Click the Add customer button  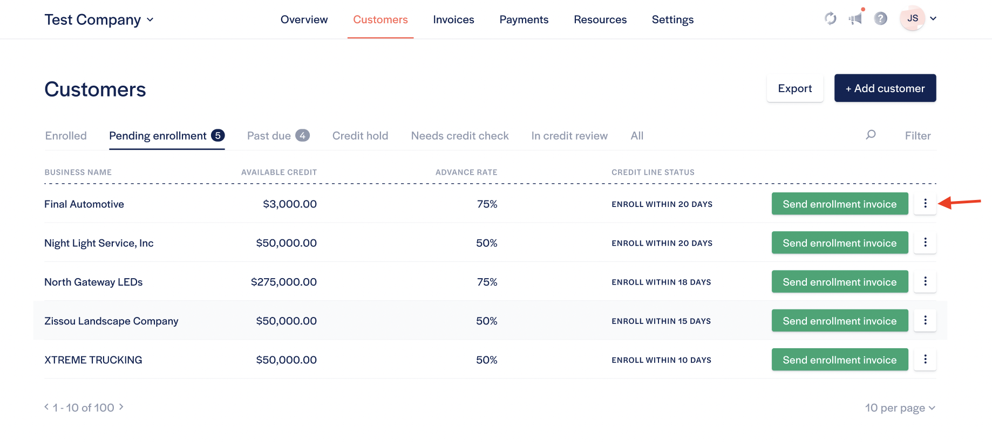[885, 88]
